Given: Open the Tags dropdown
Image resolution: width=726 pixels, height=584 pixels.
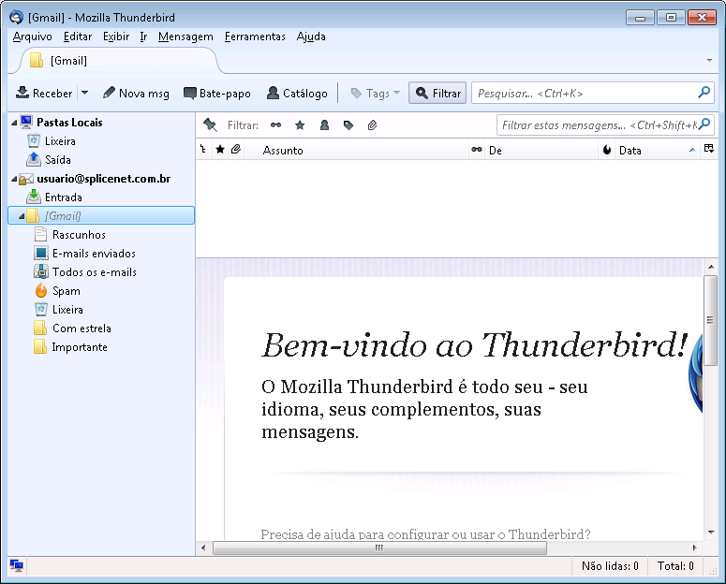Looking at the screenshot, I should point(375,93).
